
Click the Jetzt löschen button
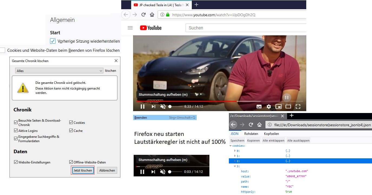[x=83, y=170]
